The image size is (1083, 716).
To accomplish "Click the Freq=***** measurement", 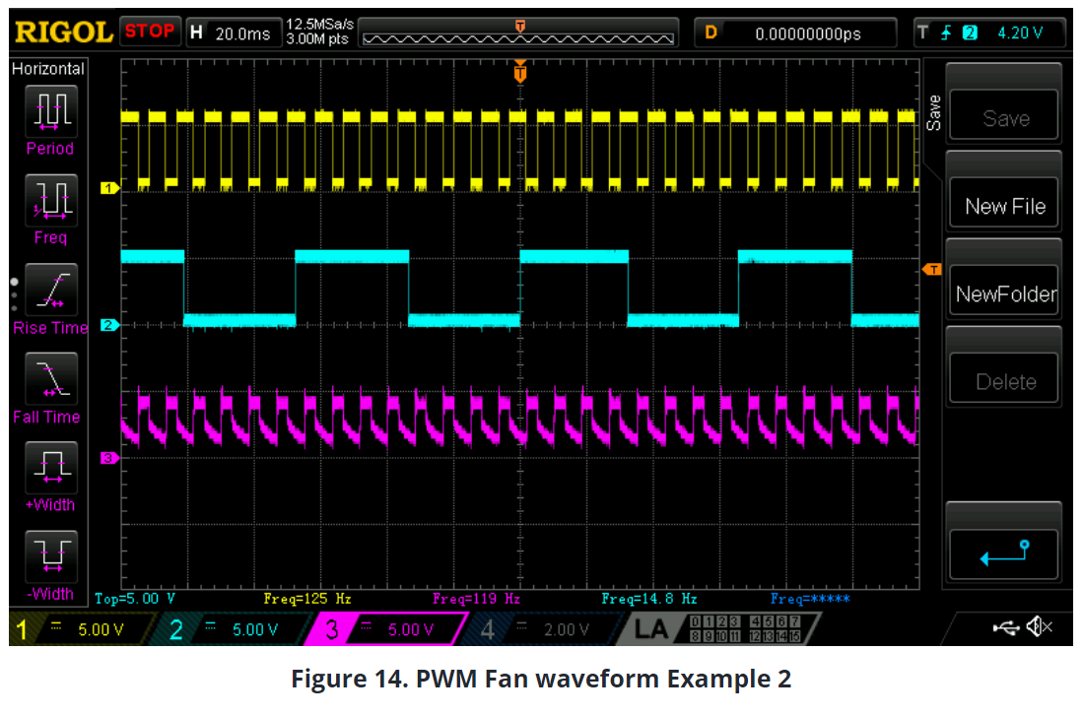I will [810, 599].
